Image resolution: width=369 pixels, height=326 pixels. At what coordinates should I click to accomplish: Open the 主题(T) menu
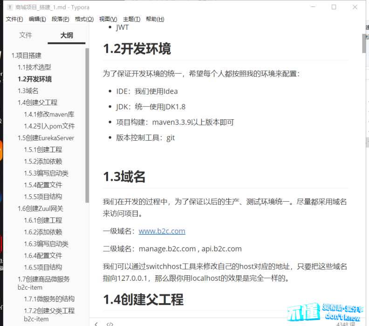click(x=131, y=19)
